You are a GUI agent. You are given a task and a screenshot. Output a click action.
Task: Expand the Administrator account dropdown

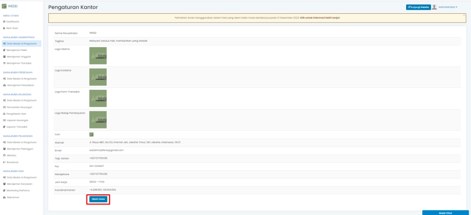pyautogui.click(x=448, y=7)
